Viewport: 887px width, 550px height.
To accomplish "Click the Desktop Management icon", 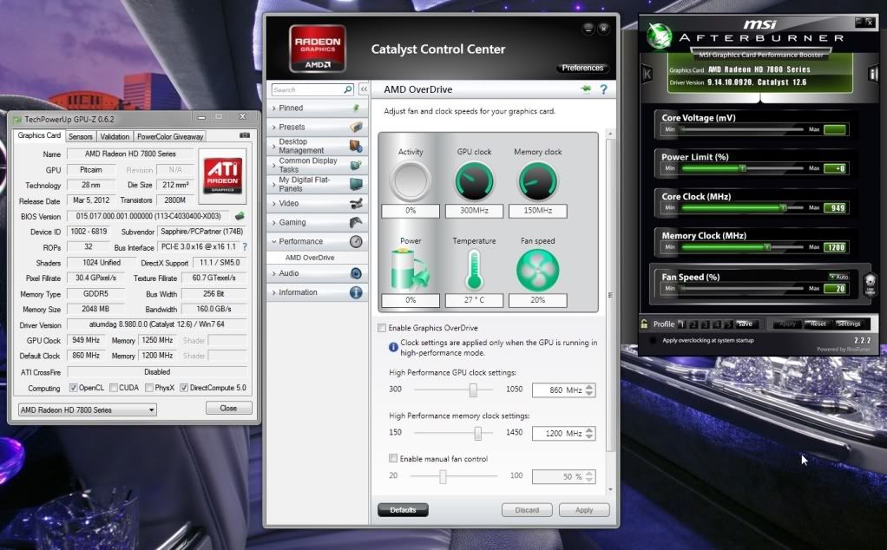I will click(x=356, y=146).
